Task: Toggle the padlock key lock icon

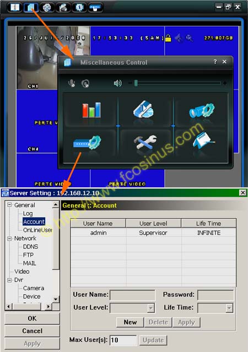Action: (x=168, y=38)
